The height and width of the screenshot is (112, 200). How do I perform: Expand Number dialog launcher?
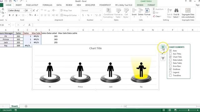click(x=101, y=20)
